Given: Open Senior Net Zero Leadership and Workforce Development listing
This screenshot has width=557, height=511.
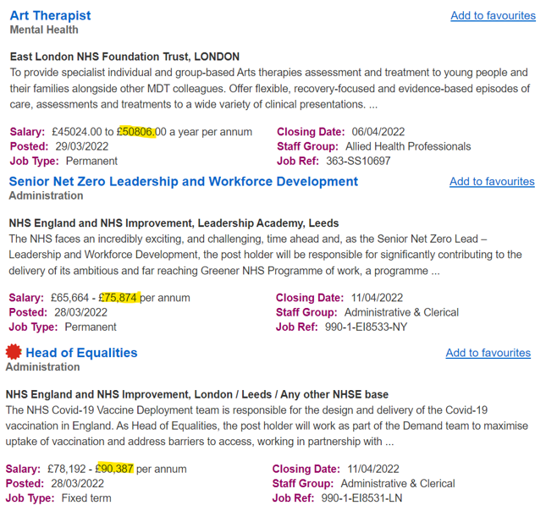Looking at the screenshot, I should [183, 181].
